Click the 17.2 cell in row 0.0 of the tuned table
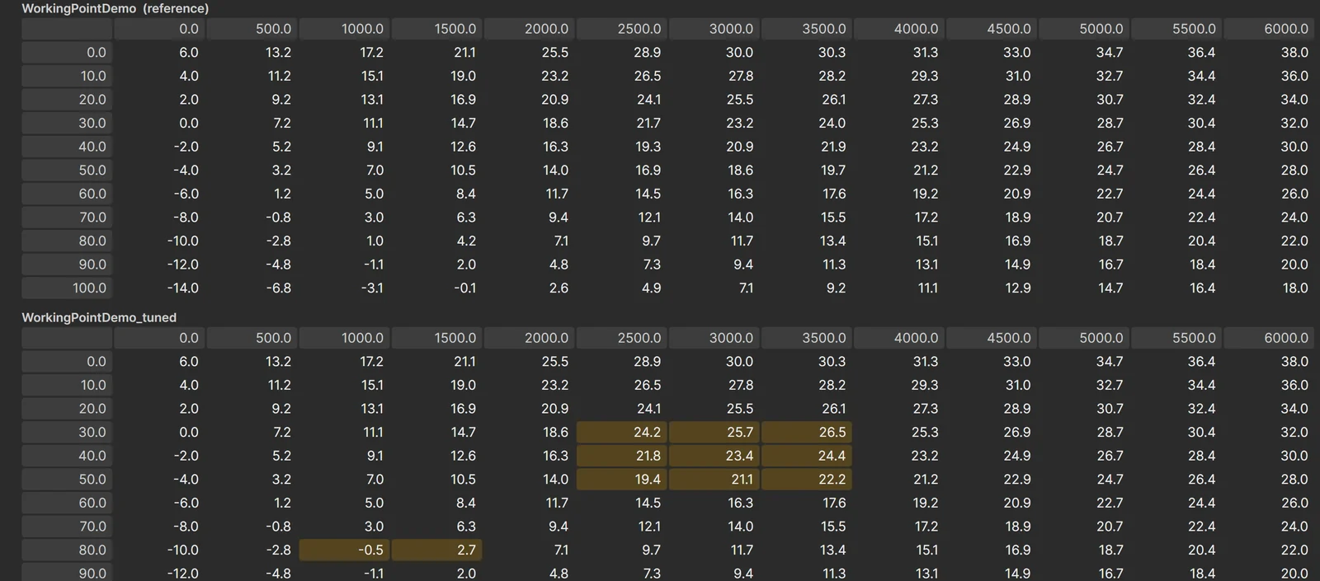Viewport: 1320px width, 581px height. 345,361
